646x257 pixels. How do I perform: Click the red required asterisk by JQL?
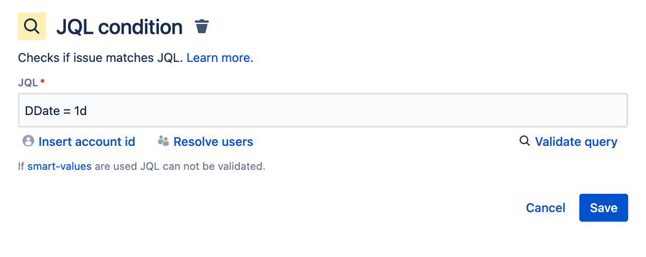(x=42, y=82)
